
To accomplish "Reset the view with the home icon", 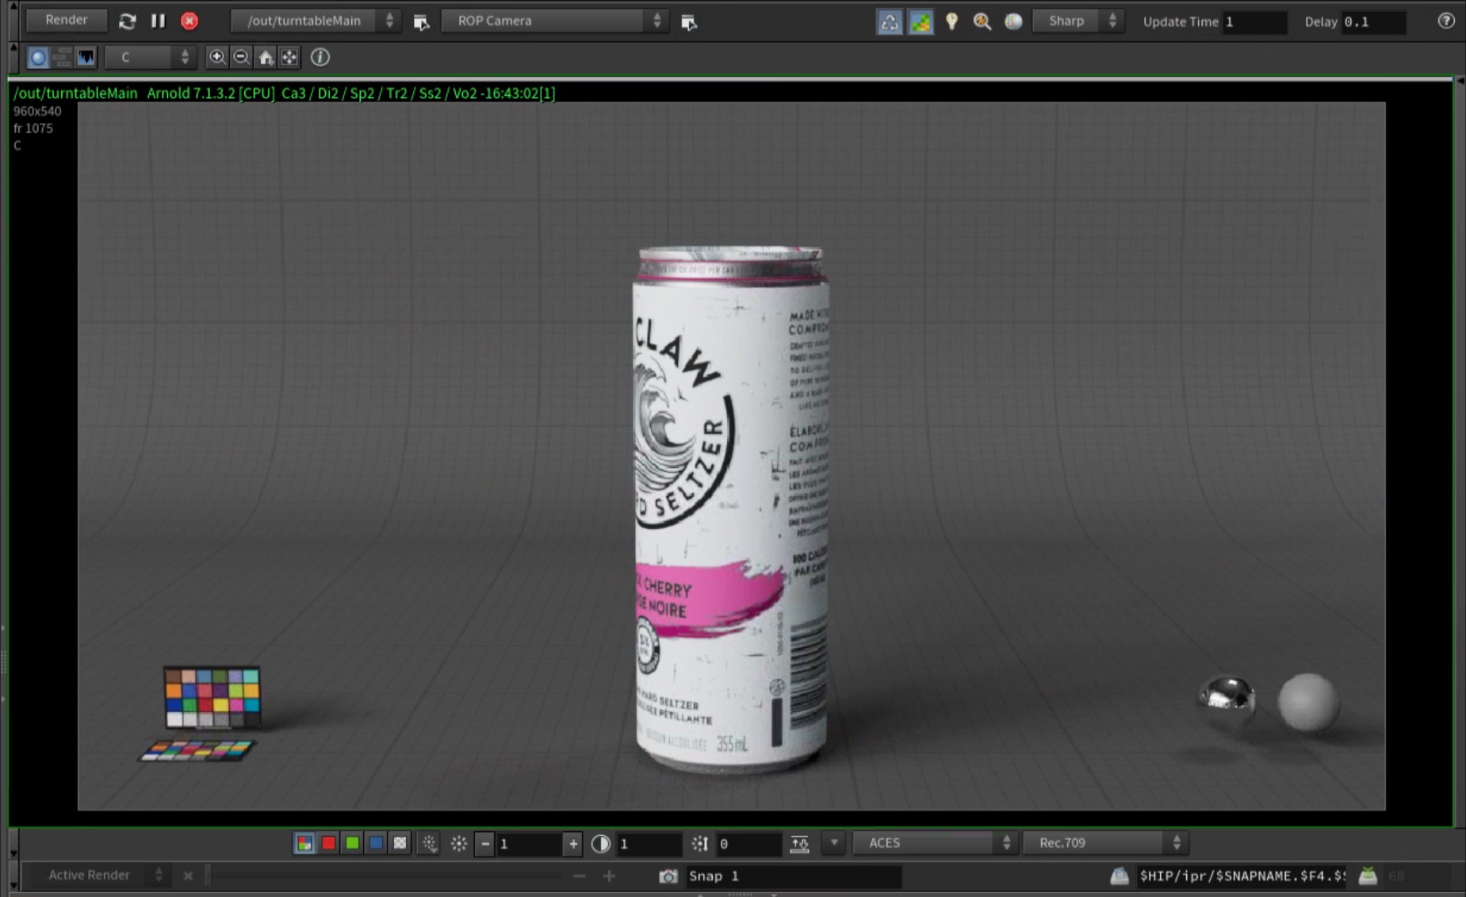I will (x=266, y=57).
